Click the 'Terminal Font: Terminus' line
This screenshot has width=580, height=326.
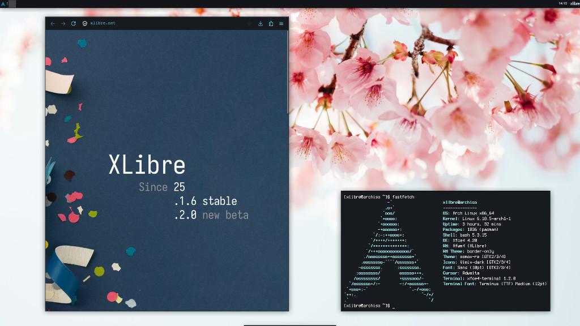(x=494, y=284)
